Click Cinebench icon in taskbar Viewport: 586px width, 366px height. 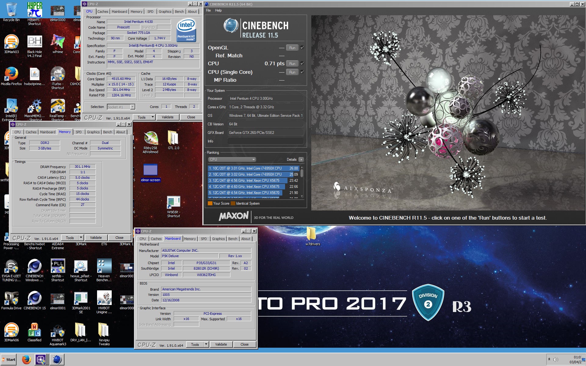(57, 360)
